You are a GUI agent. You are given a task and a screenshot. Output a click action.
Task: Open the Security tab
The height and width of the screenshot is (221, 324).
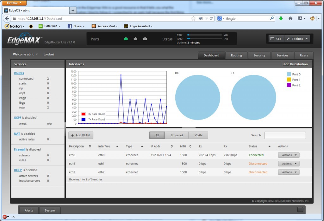(259, 55)
